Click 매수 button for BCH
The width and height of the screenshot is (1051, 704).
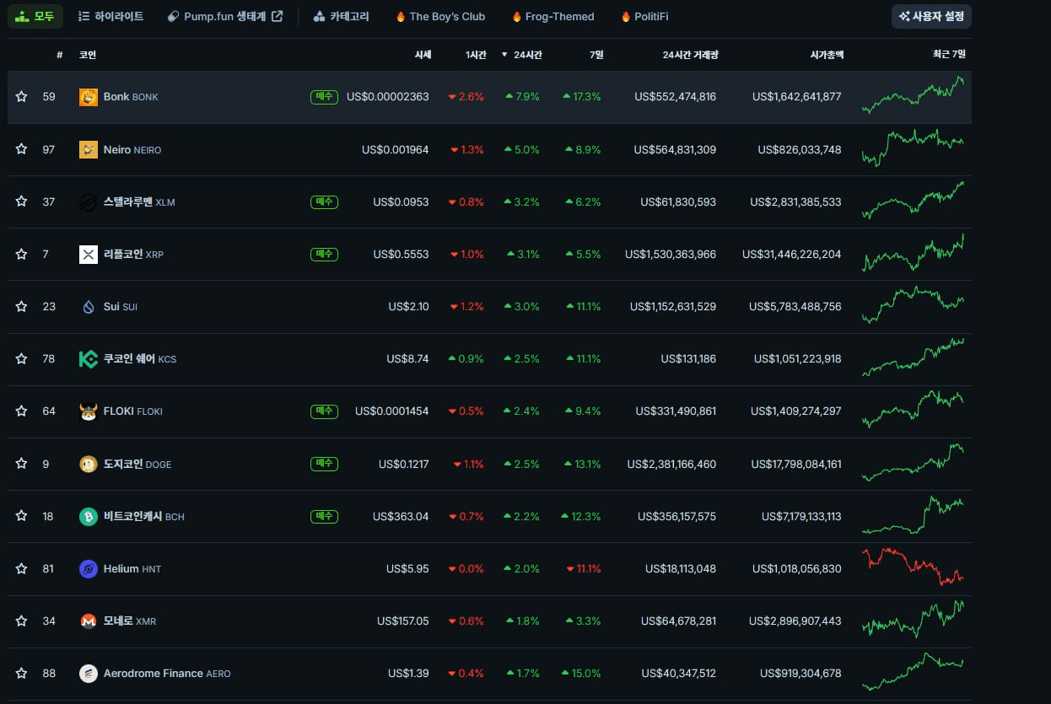coord(324,516)
